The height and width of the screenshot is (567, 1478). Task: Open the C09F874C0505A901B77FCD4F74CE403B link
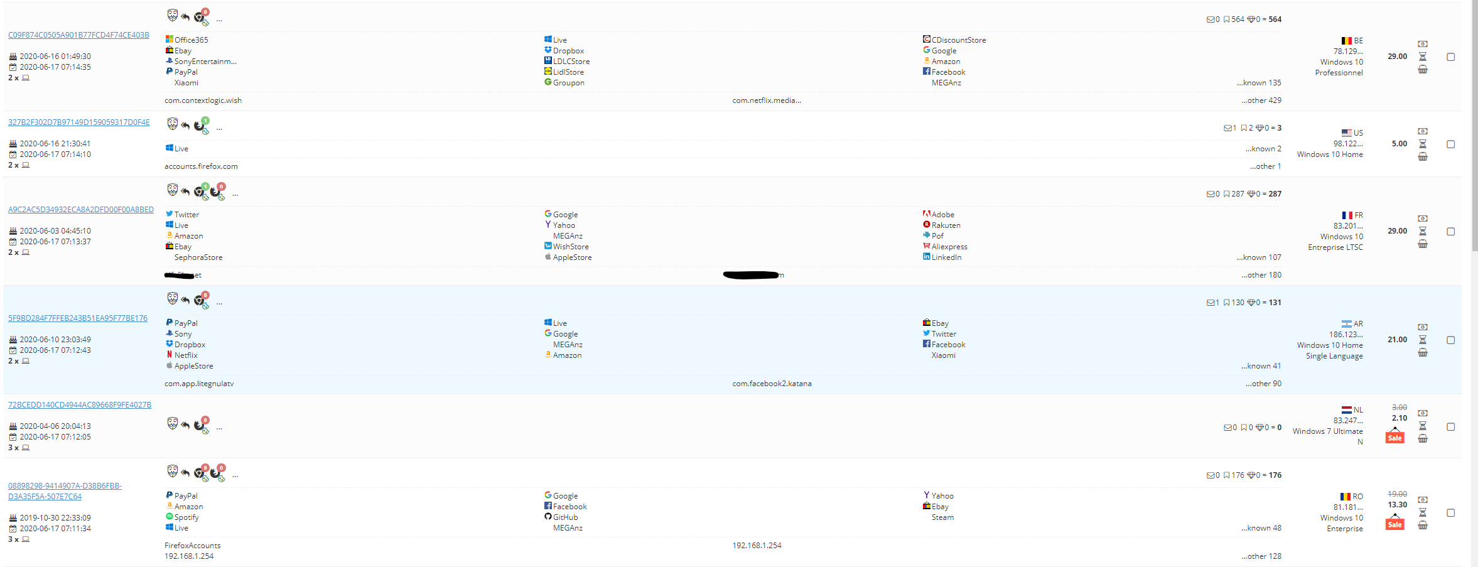point(78,35)
